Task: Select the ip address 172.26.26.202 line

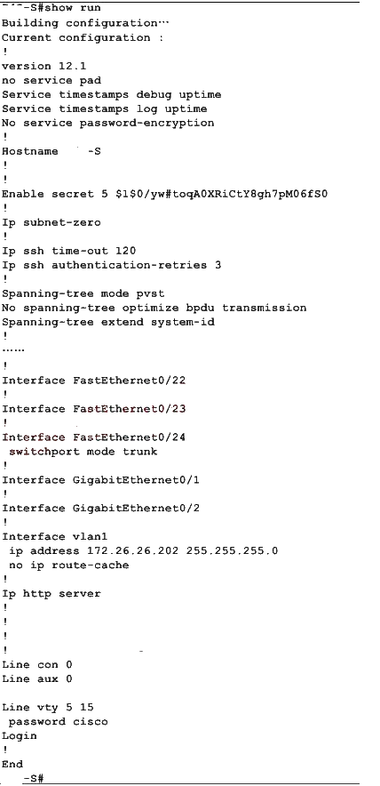Action: 144,551
